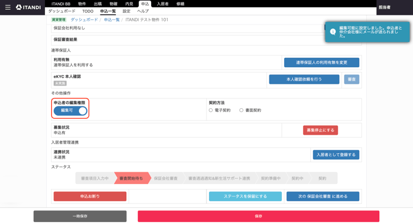Click the red 募集停止にする button
413x224 pixels.
[x=321, y=130]
